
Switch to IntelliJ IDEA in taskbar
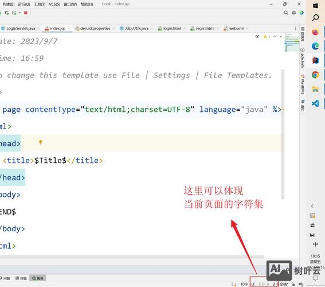coord(315,60)
